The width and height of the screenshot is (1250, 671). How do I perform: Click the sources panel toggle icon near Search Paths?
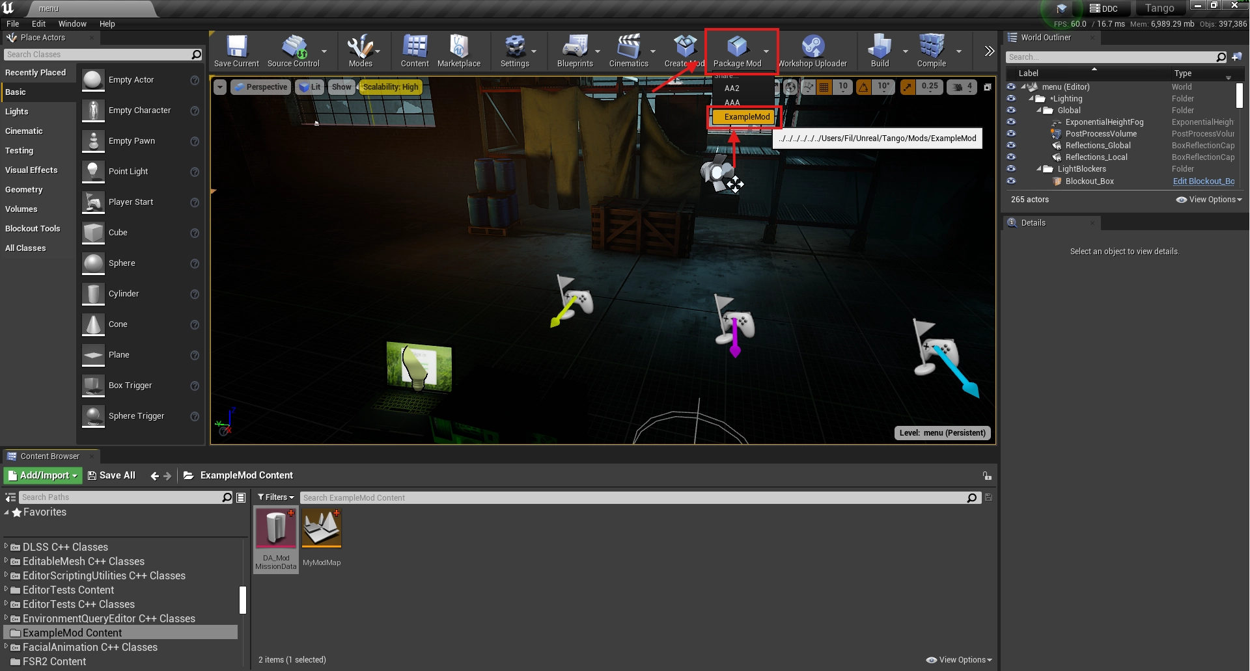(10, 497)
